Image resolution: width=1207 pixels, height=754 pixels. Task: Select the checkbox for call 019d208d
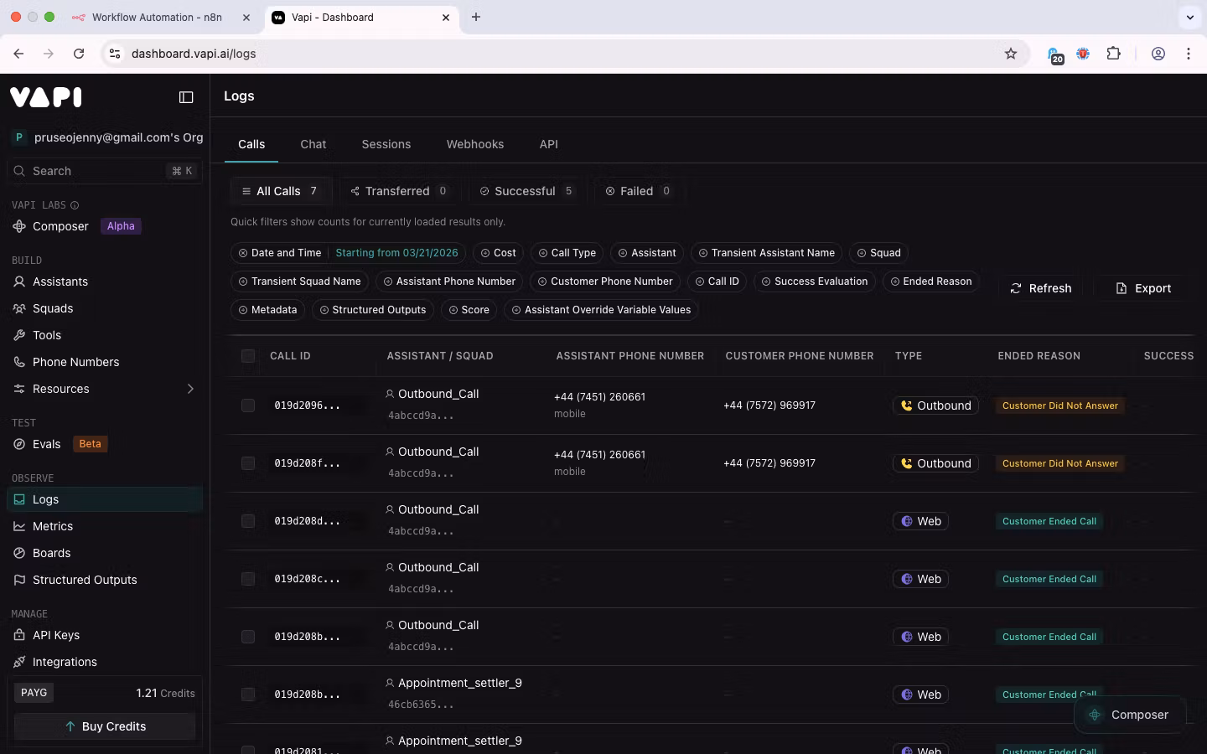pyautogui.click(x=248, y=521)
